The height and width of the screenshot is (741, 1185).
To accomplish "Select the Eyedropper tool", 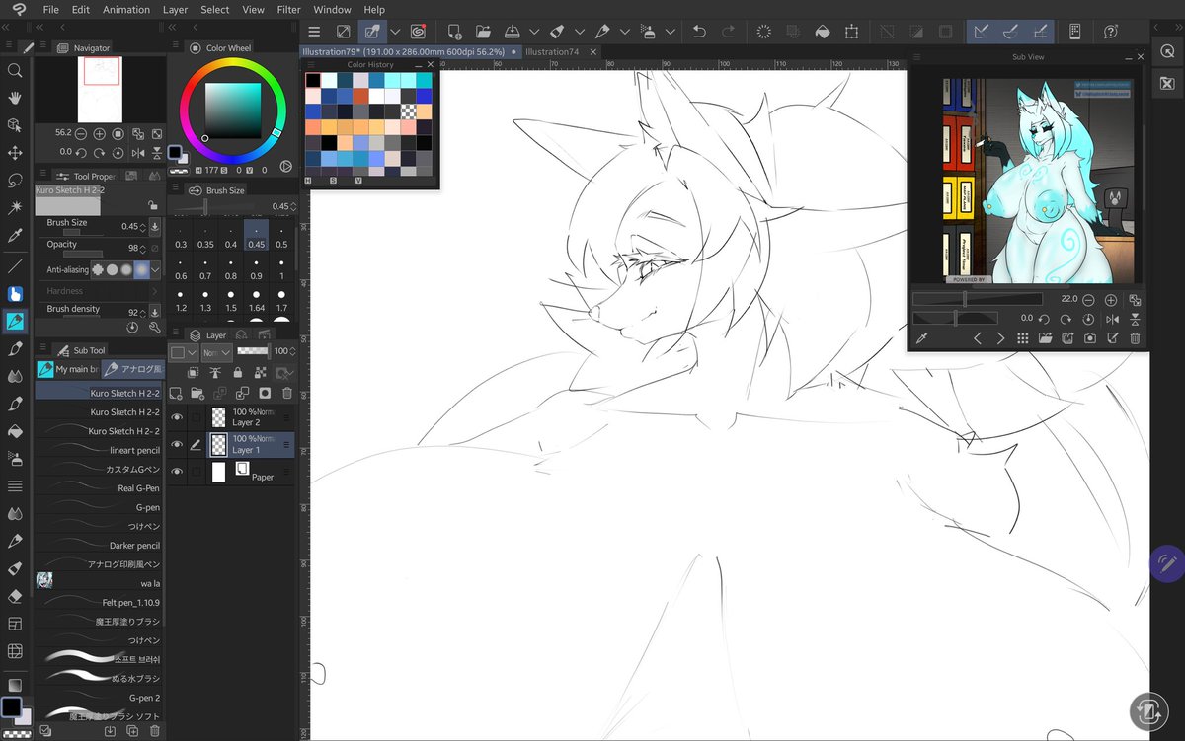I will pos(15,235).
